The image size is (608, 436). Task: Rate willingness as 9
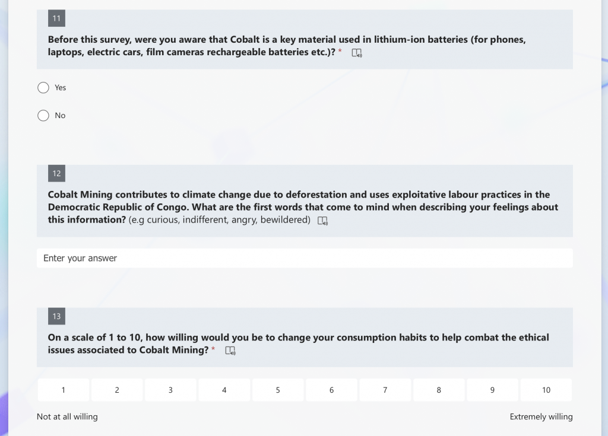[492, 390]
